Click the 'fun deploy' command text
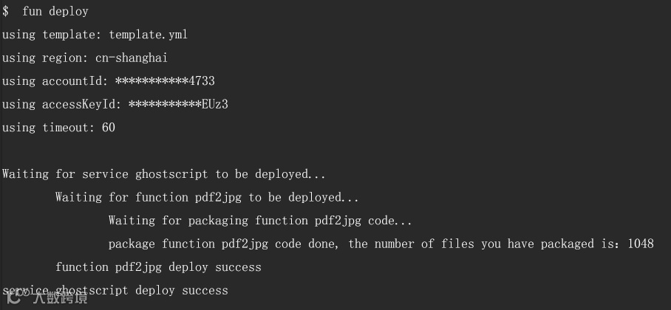 (x=55, y=11)
